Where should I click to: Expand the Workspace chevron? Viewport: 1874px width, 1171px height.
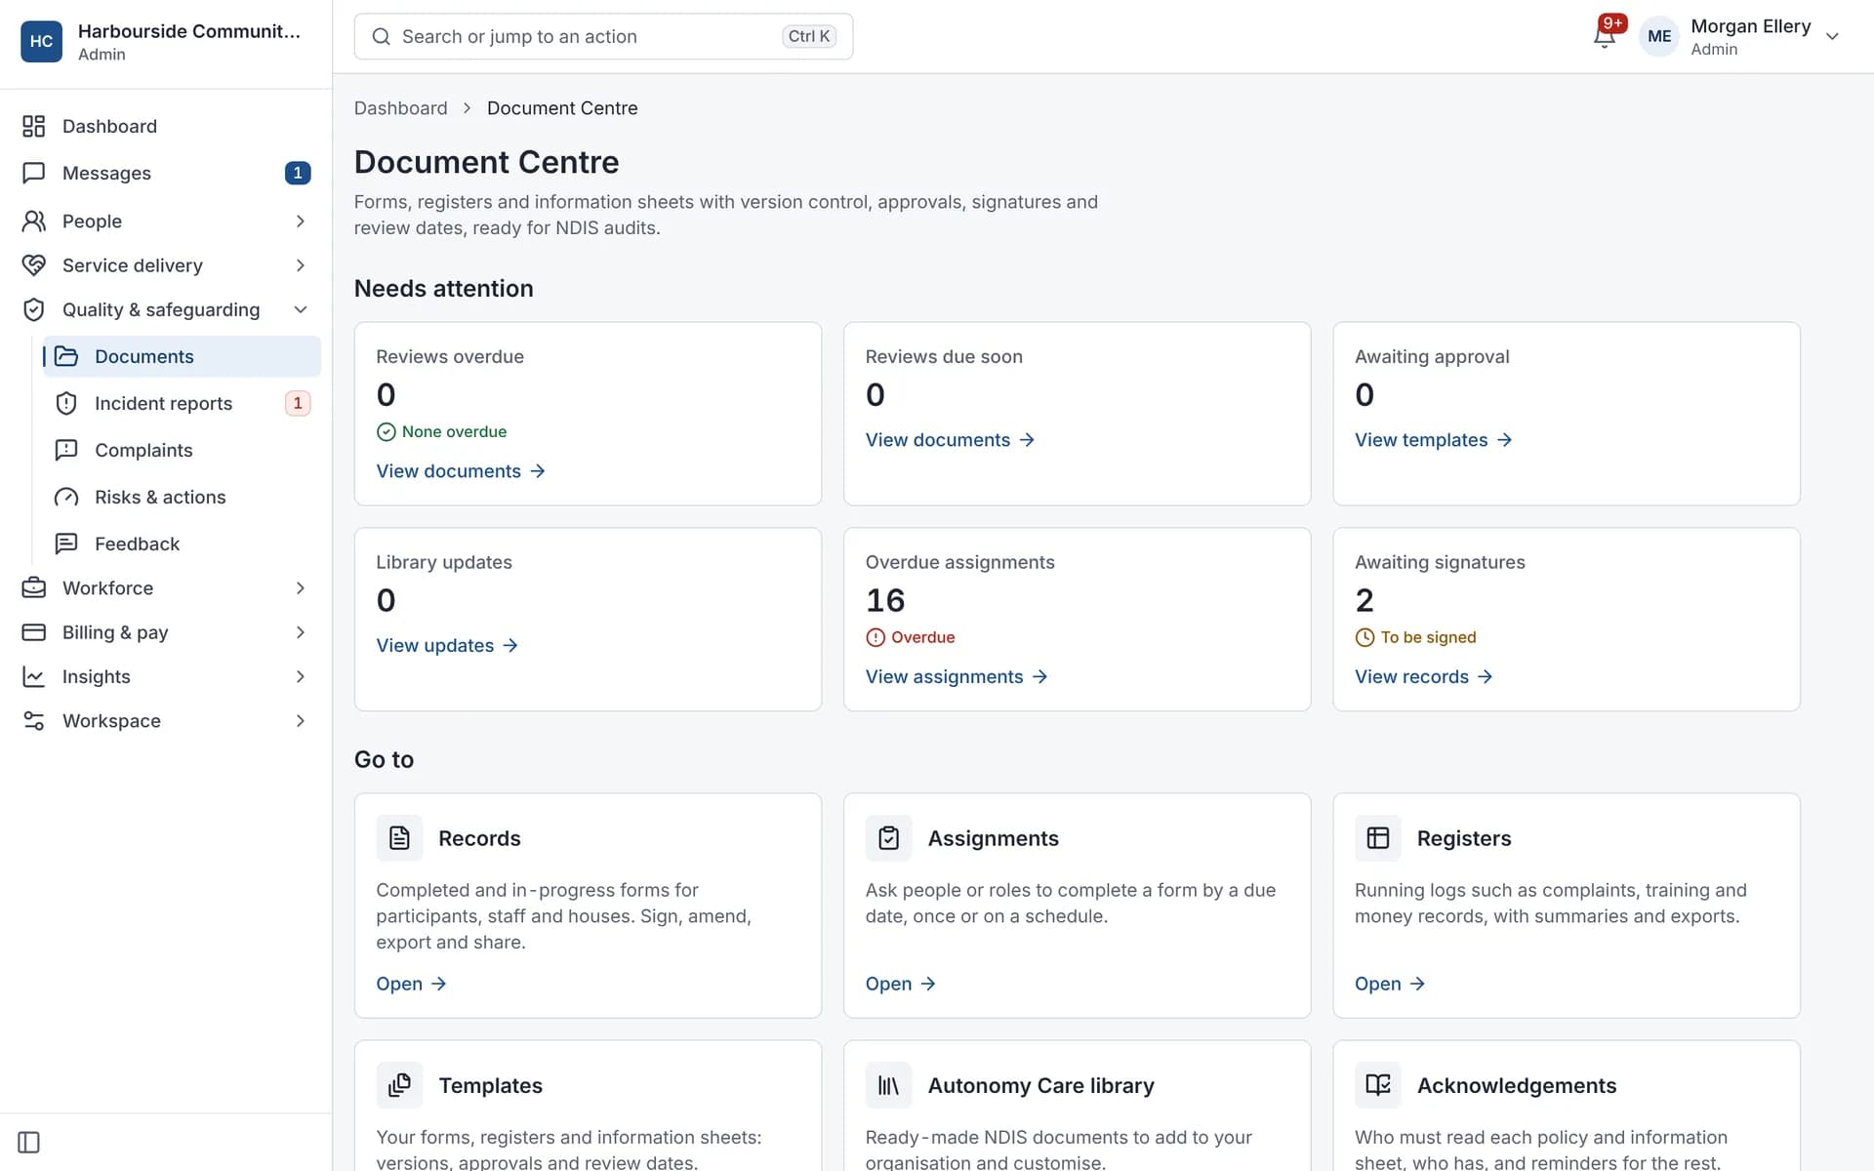click(301, 720)
